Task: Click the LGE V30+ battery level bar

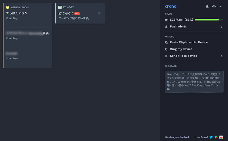Action: pyautogui.click(x=209, y=20)
